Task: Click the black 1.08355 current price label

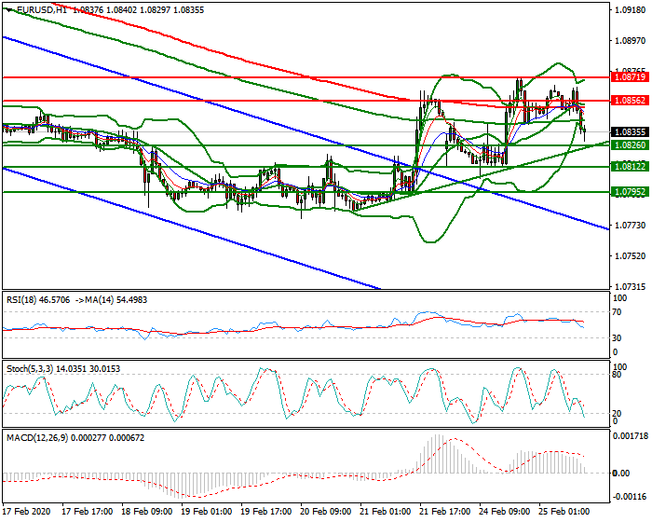Action: coord(630,132)
